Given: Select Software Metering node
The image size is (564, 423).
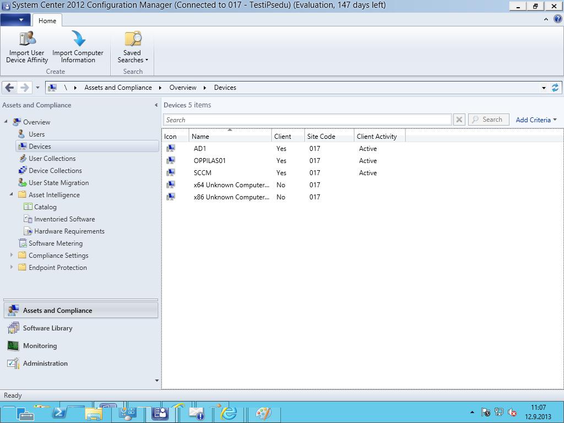Looking at the screenshot, I should (x=56, y=243).
